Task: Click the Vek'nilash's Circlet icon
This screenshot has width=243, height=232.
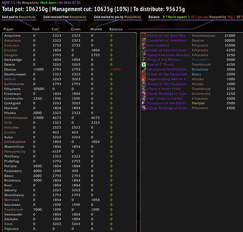Action: (144, 98)
